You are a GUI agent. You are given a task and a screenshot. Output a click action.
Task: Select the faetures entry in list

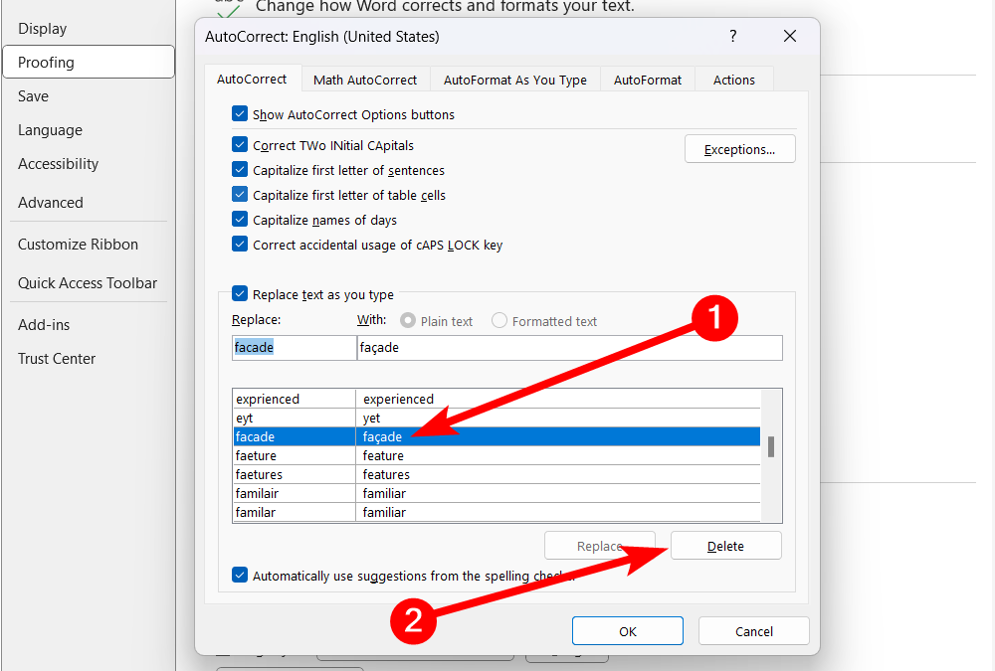pos(294,474)
